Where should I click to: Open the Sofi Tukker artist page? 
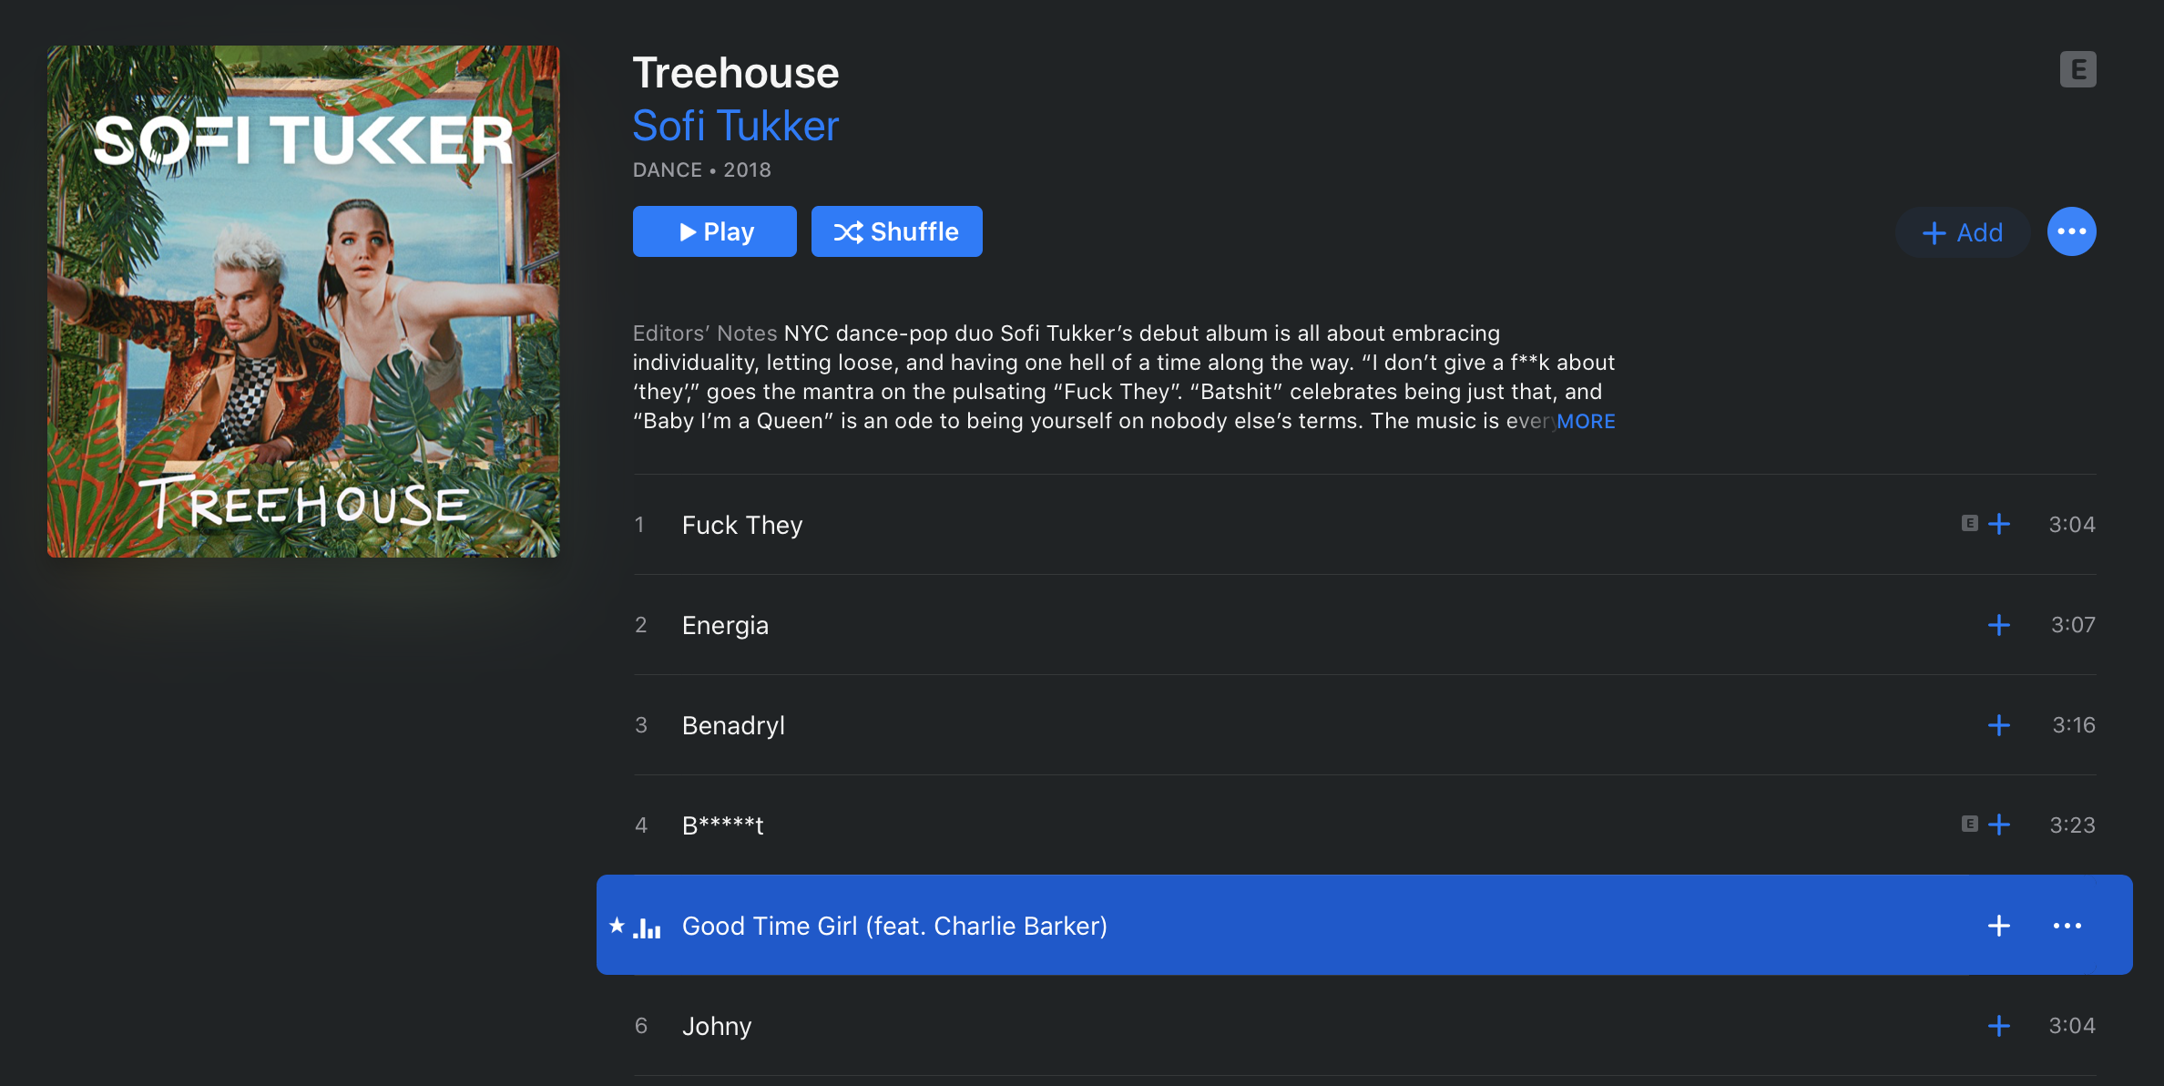pyautogui.click(x=735, y=126)
